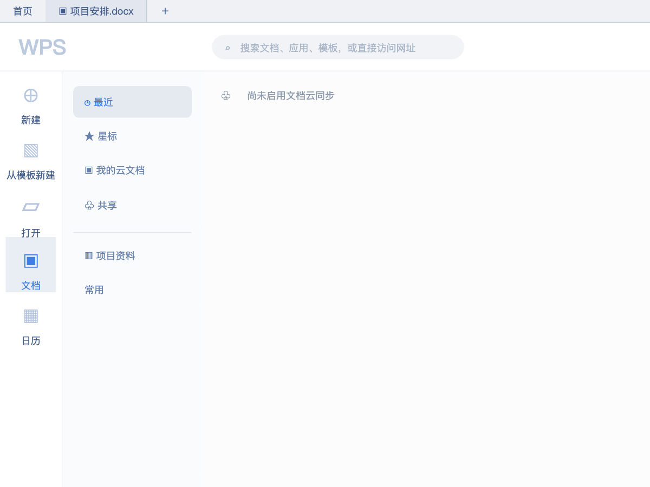Click the 新建 plus circle icon
This screenshot has width=650, height=487.
point(31,95)
